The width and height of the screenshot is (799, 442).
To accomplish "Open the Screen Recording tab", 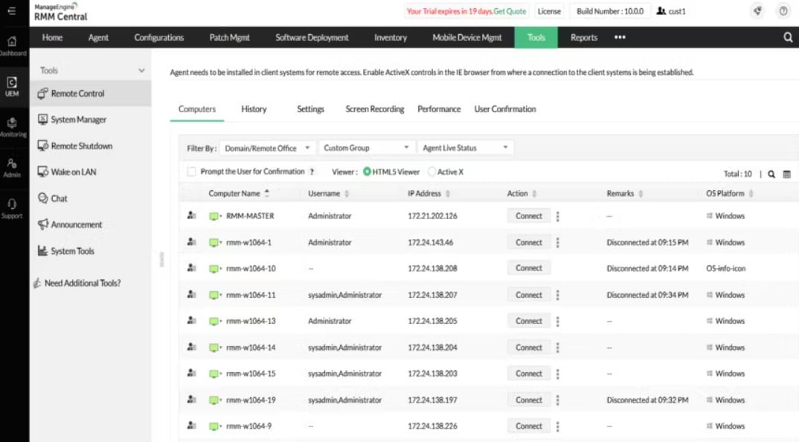I will pyautogui.click(x=374, y=109).
